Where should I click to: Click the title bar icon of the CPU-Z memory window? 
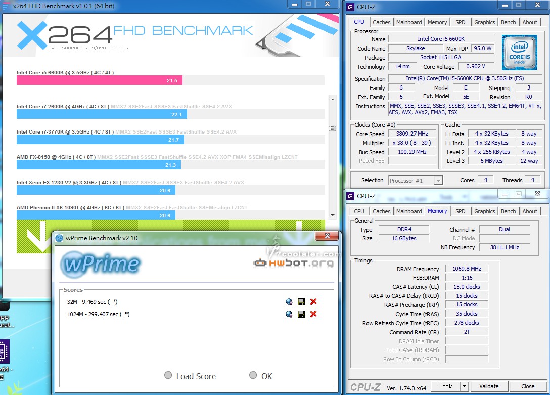click(x=350, y=196)
